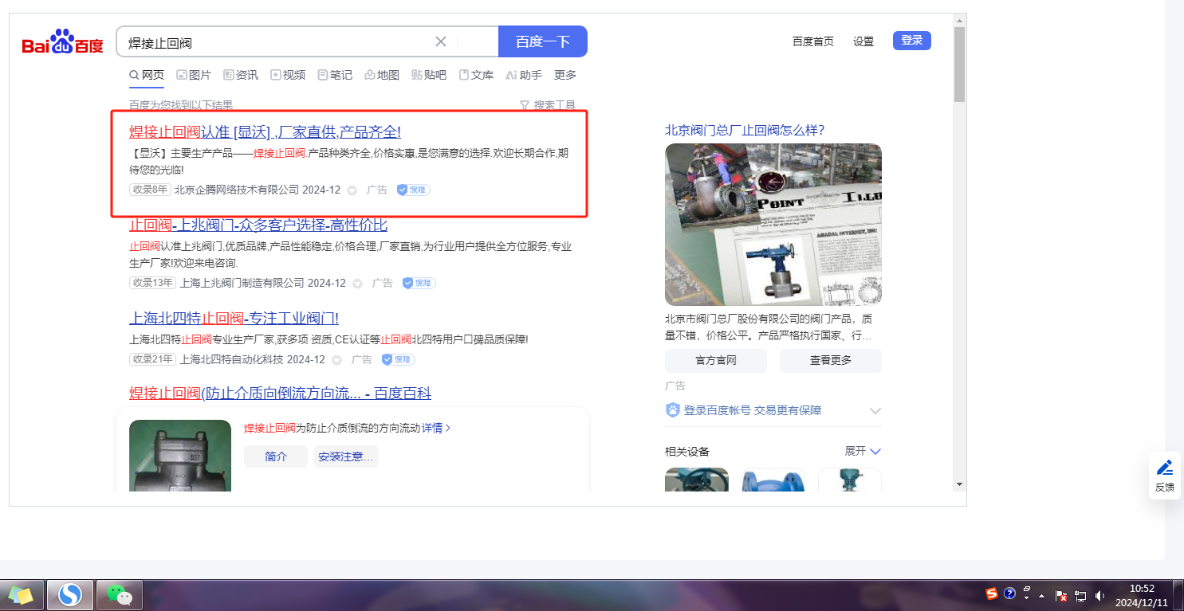Viewport: 1184px width, 611px height.
Task: Open Sogou browser from the taskbar
Action: 70,594
